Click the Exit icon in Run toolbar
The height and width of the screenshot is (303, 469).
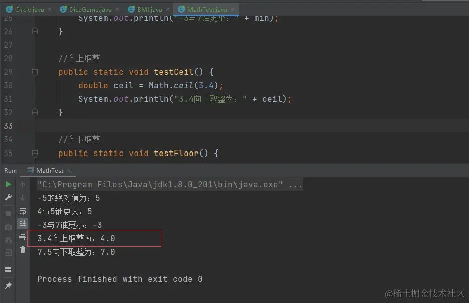coord(9,253)
